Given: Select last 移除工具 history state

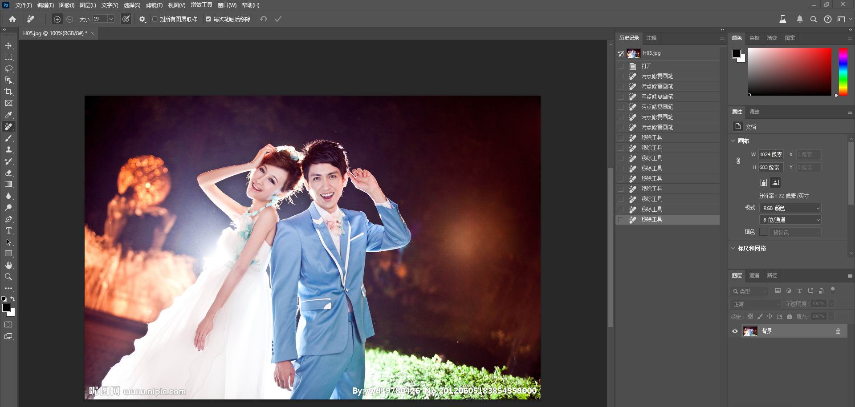Looking at the screenshot, I should pyautogui.click(x=668, y=220).
